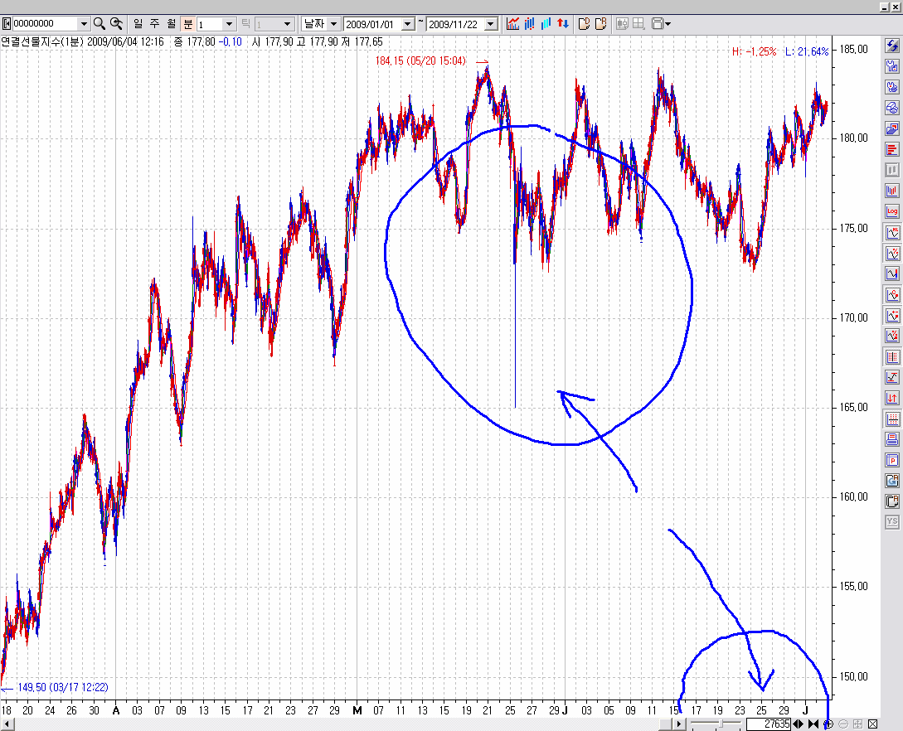
Task: Click the bottom zoom slider handle
Action: [x=721, y=724]
